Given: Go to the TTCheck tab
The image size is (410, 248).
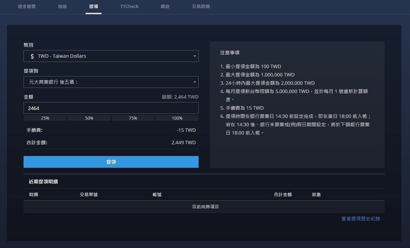Looking at the screenshot, I should 129,7.
